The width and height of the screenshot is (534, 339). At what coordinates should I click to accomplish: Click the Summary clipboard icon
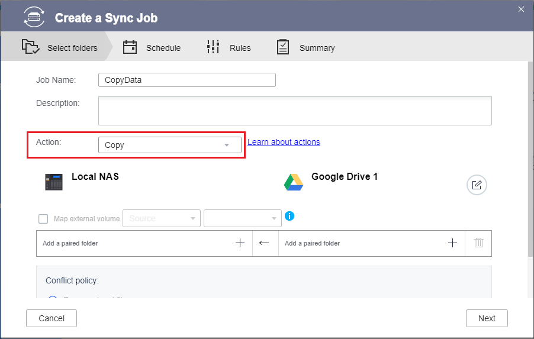pos(283,47)
